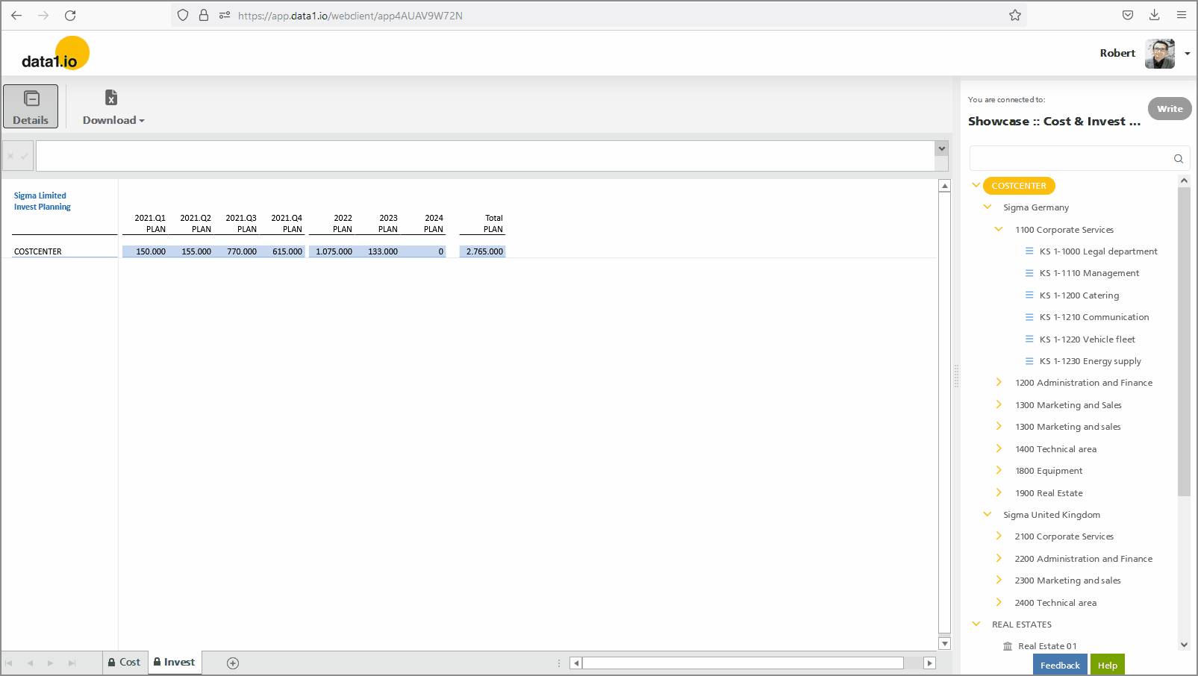Image resolution: width=1198 pixels, height=676 pixels.
Task: Collapse the Sigma Germany tree node
Action: coord(988,207)
